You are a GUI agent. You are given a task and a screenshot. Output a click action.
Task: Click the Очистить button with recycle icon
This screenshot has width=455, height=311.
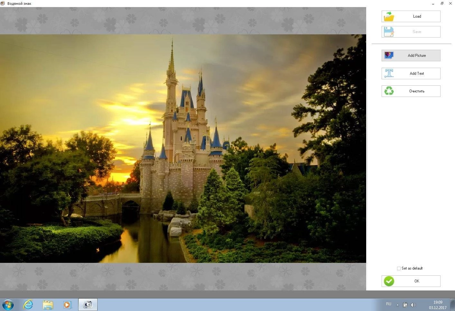click(x=411, y=91)
